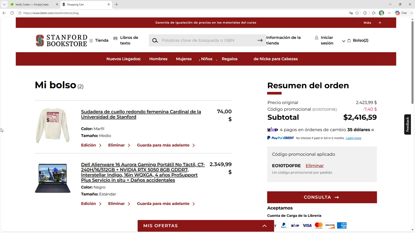This screenshot has width=415, height=233.
Task: Expand the Más banner with plus sign
Action: (x=380, y=23)
